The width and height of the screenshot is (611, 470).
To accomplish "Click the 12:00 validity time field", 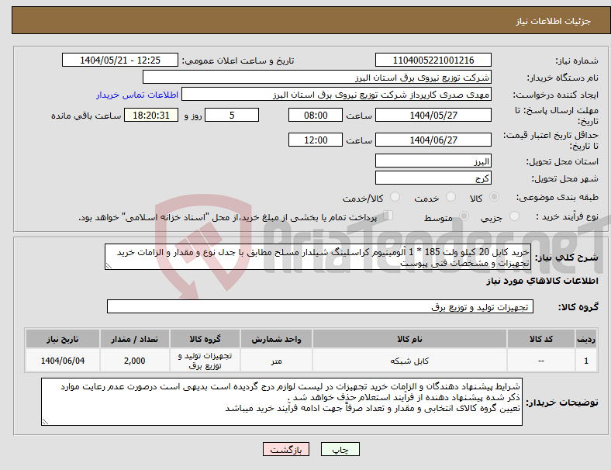I will (316, 140).
